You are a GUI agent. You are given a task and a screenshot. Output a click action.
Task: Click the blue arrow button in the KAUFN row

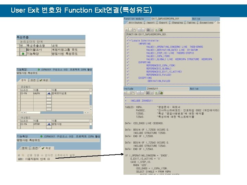(x=49, y=94)
